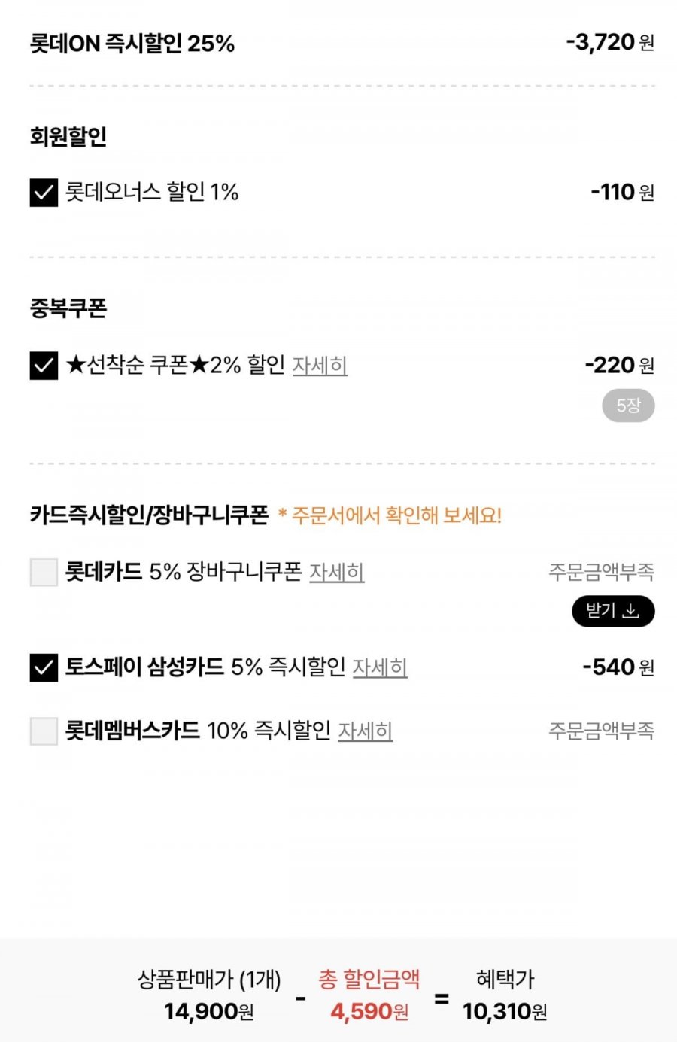677x1042 pixels.
Task: Uncheck the ★선착순 쿠폰★2% 할인 checkbox
Action: (x=44, y=366)
